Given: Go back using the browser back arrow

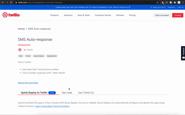Looking at the screenshot, I should tap(3, 2).
